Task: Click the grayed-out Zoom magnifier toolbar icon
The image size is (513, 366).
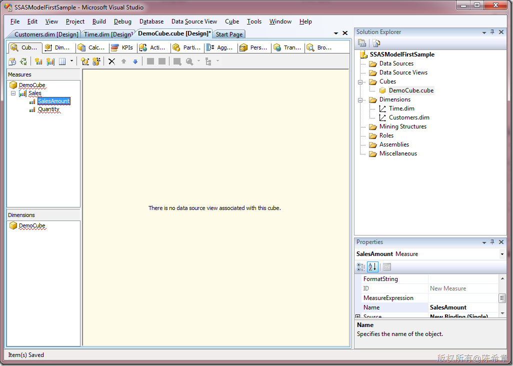Action: (189, 61)
